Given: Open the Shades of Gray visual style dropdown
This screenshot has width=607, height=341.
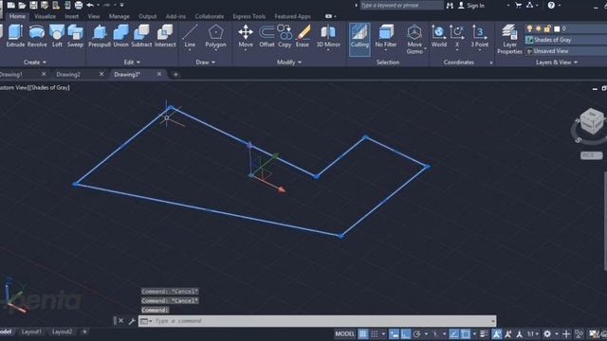Looking at the screenshot, I should pos(566,40).
